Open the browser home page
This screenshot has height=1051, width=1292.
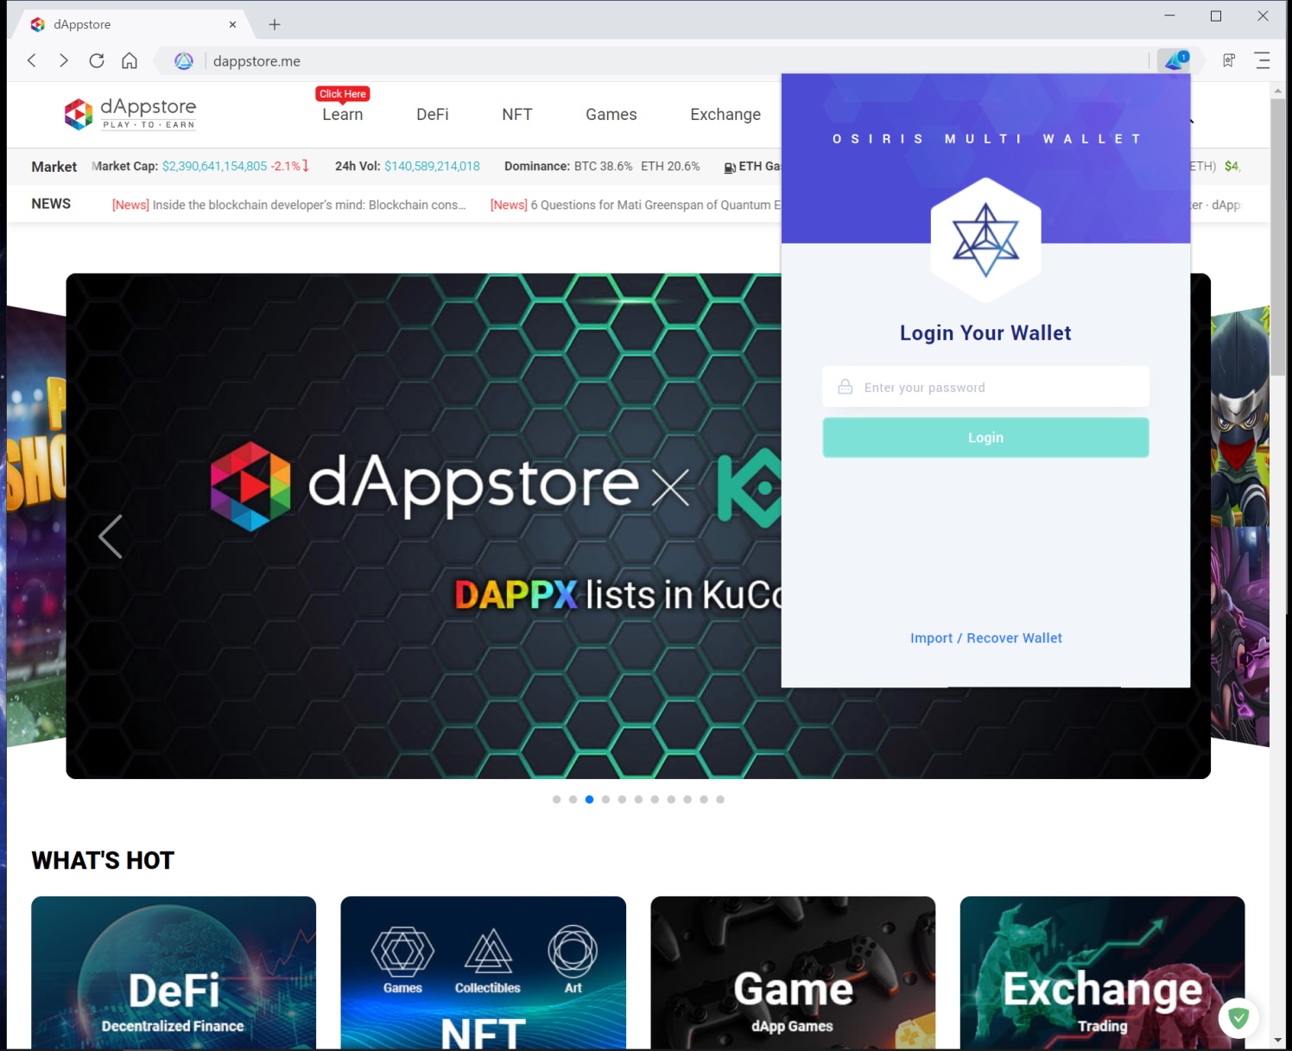click(130, 60)
